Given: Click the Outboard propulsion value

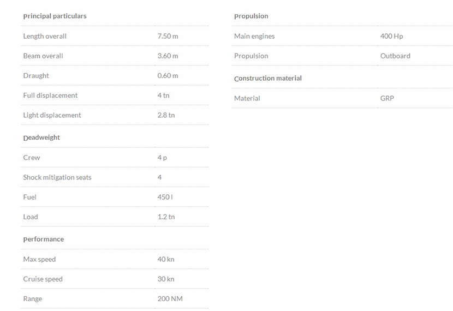Looking at the screenshot, I should click(395, 56).
